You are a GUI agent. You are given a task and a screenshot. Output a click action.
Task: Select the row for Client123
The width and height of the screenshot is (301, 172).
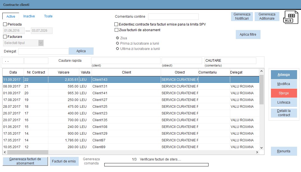coord(131,113)
